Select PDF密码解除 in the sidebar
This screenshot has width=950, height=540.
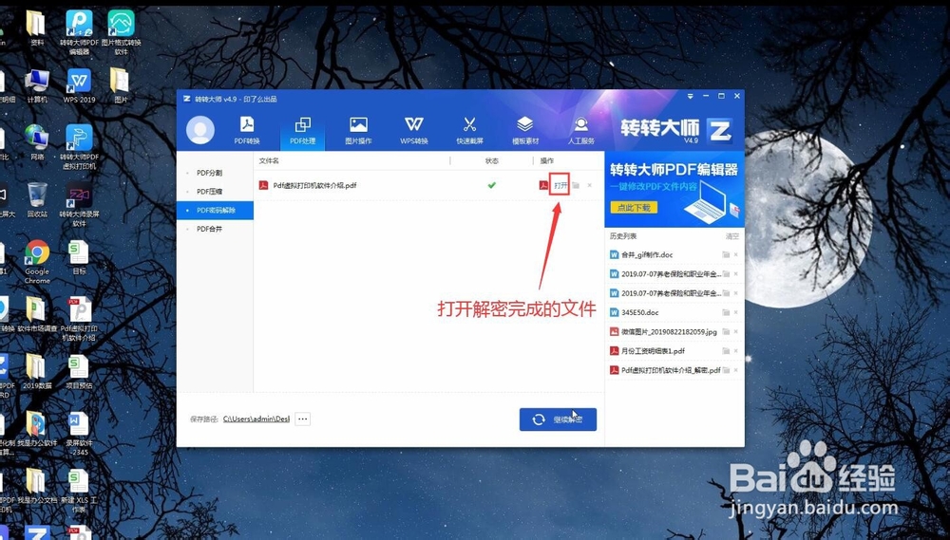pos(215,210)
